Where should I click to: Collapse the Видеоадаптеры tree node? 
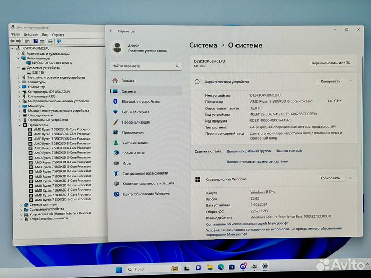[x=18, y=58]
